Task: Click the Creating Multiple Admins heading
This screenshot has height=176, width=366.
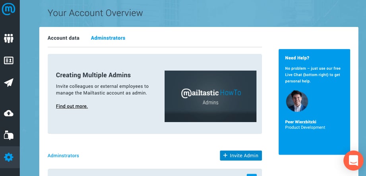Action: coord(93,75)
